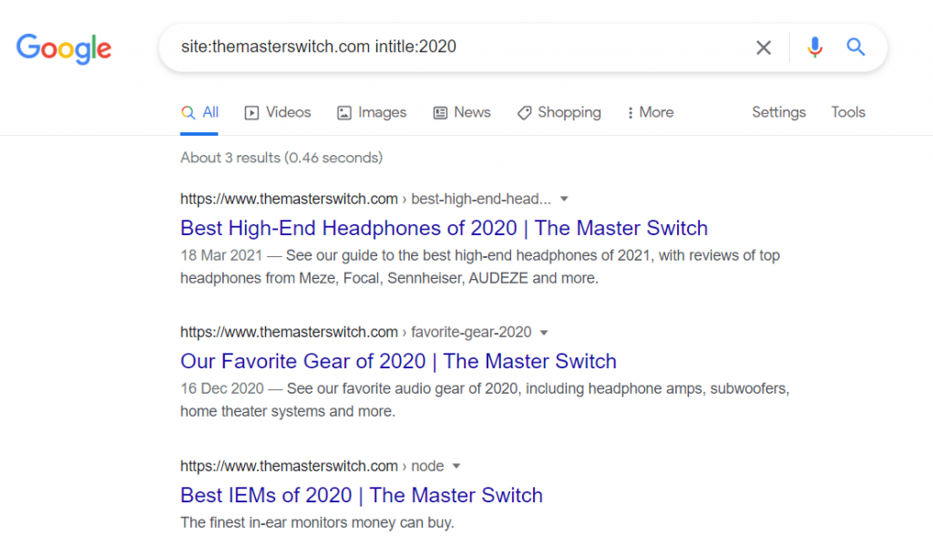933x547 pixels.
Task: Start voice search with microphone icon
Action: click(x=815, y=47)
